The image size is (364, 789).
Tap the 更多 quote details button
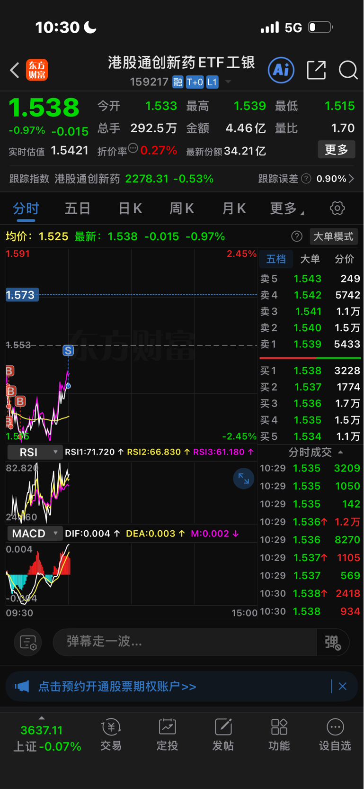(337, 150)
